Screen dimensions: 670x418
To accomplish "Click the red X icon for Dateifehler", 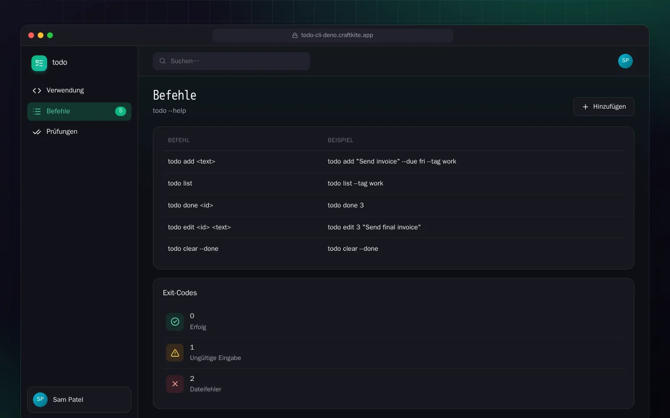I will tap(175, 384).
